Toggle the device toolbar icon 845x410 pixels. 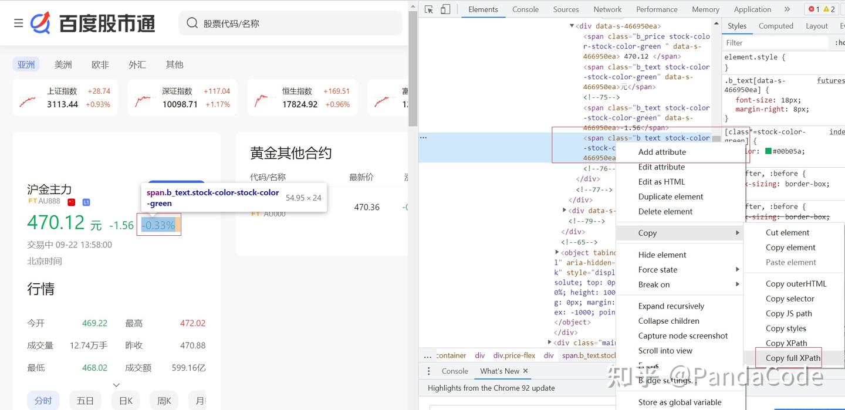[445, 9]
